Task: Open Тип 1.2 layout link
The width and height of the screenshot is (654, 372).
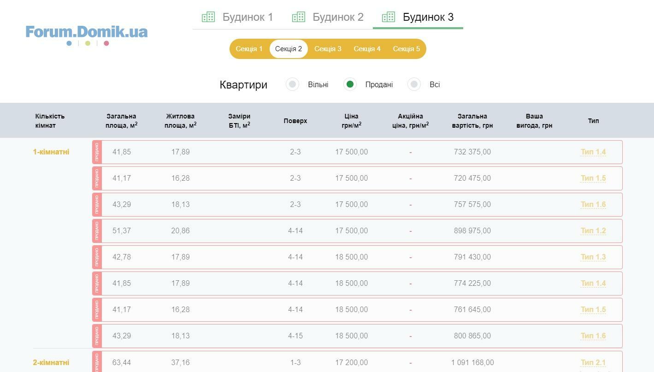Action: tap(593, 231)
